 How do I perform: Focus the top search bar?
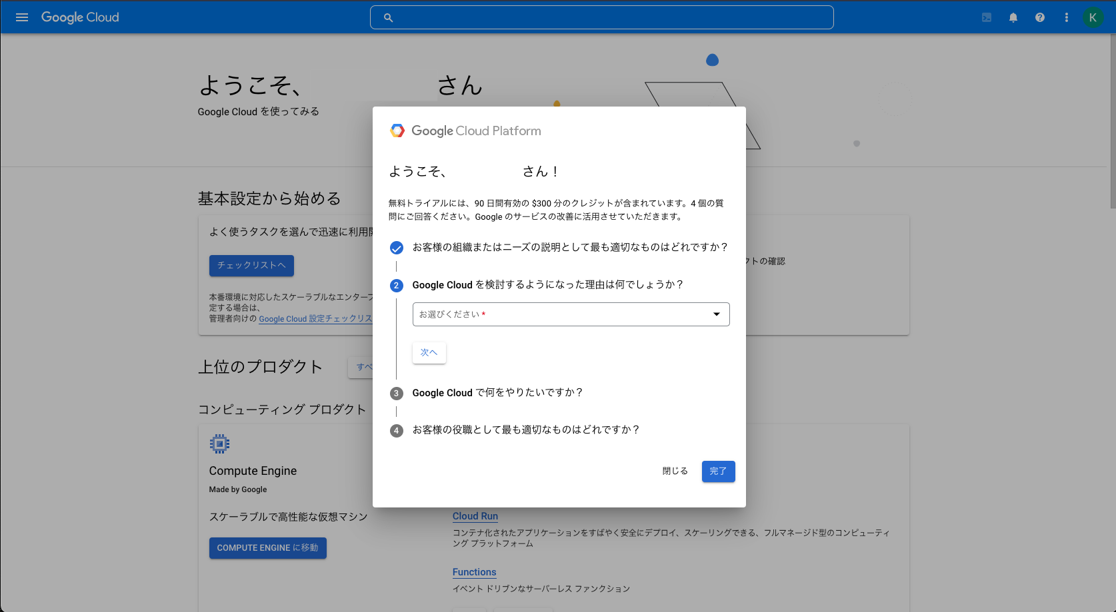(601, 17)
